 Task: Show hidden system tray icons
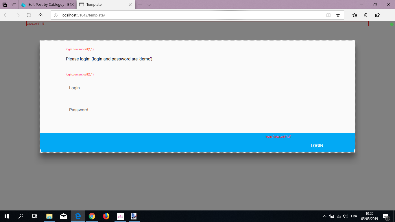[325, 216]
